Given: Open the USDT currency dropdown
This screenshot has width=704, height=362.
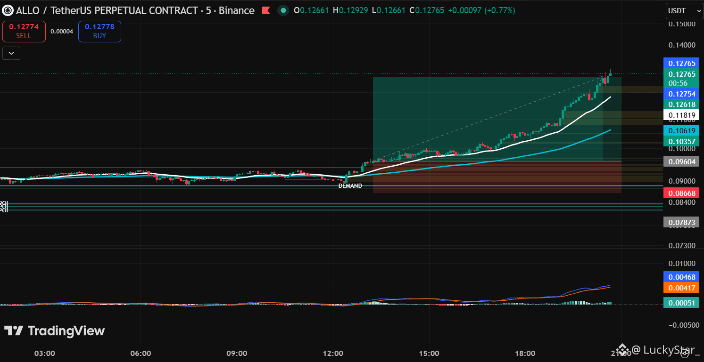Looking at the screenshot, I should coord(685,10).
